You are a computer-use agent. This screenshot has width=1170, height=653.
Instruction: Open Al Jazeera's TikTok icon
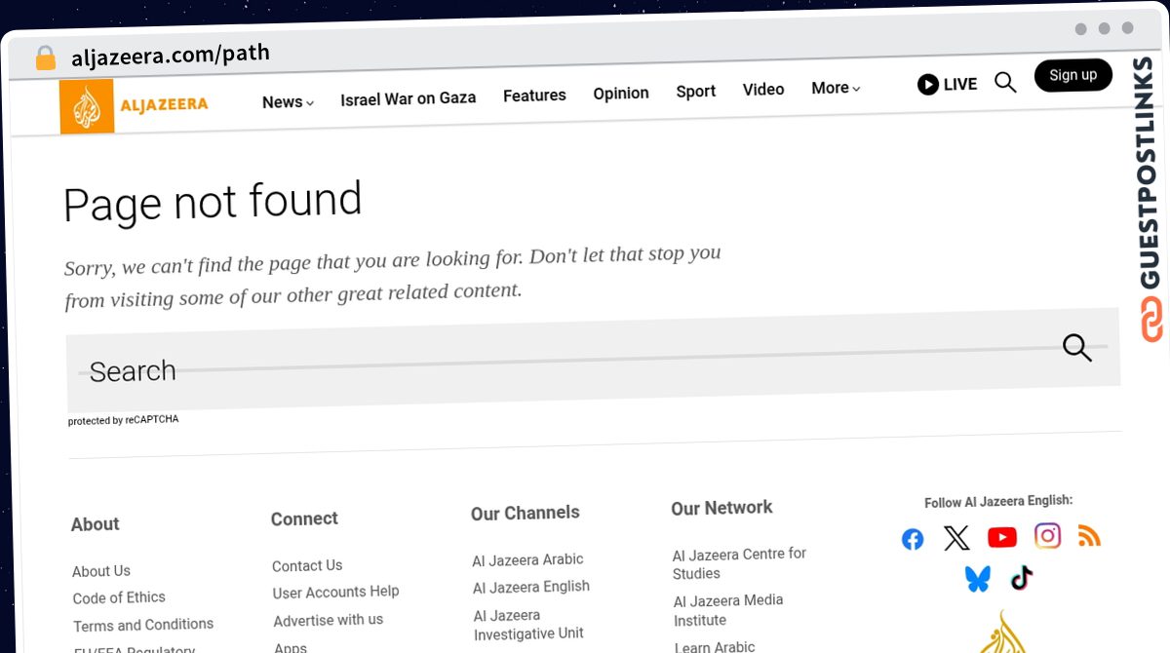click(1021, 577)
